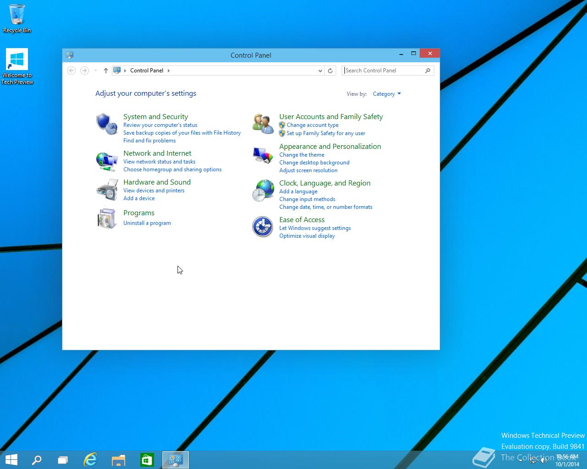Click Change desktop background
This screenshot has width=587, height=469.
point(314,163)
